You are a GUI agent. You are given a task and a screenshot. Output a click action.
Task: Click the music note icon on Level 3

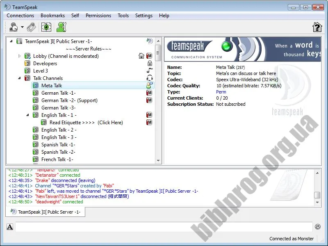click(150, 71)
